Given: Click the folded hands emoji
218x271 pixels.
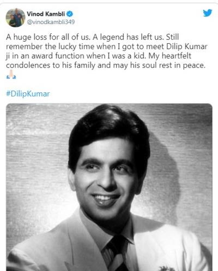Looking at the screenshot, I should 11,74.
